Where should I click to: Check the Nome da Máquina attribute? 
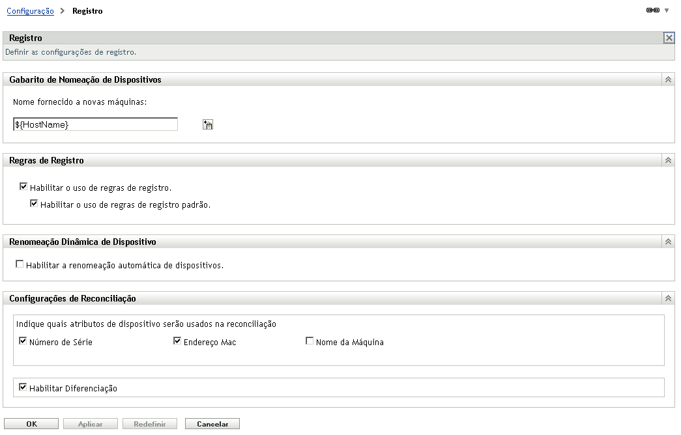pos(310,340)
